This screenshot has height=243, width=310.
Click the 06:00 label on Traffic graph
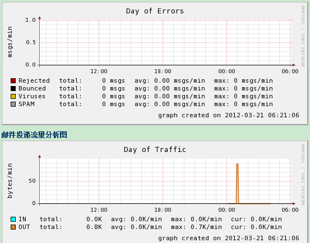point(290,210)
